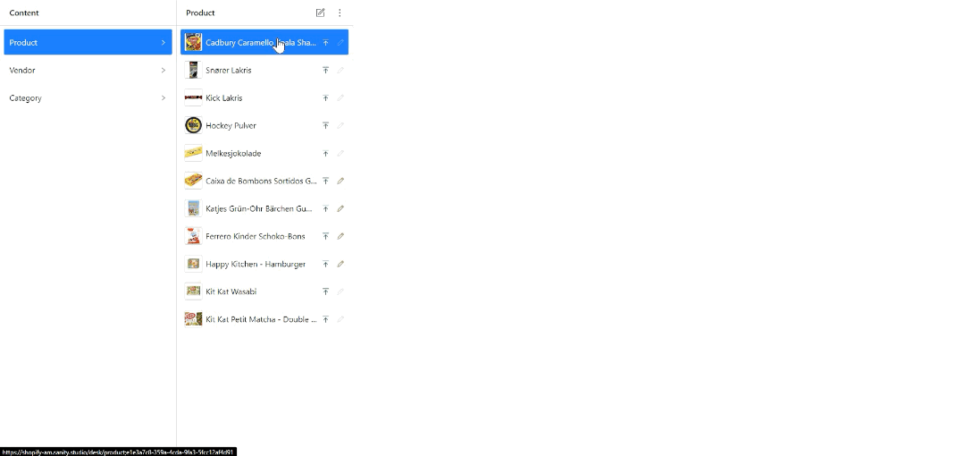The width and height of the screenshot is (965, 456).
Task: Click edit pencil icon for Katjes Grün-Ohr row
Action: (340, 209)
